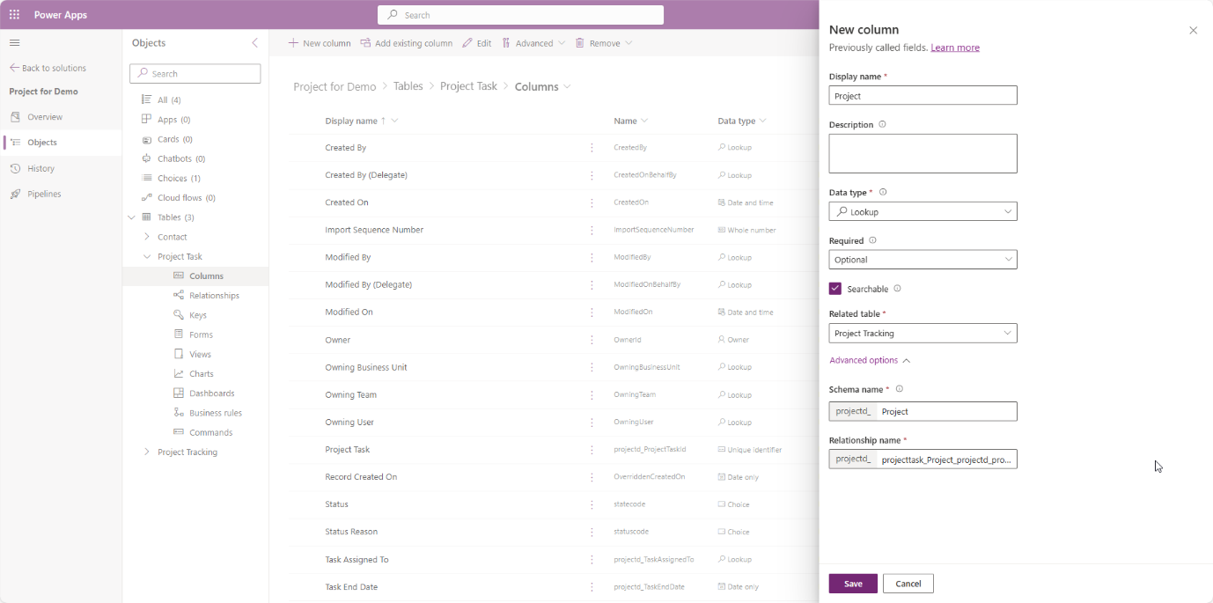Open the Data type Lookup dropdown
The height and width of the screenshot is (603, 1213).
(x=923, y=211)
